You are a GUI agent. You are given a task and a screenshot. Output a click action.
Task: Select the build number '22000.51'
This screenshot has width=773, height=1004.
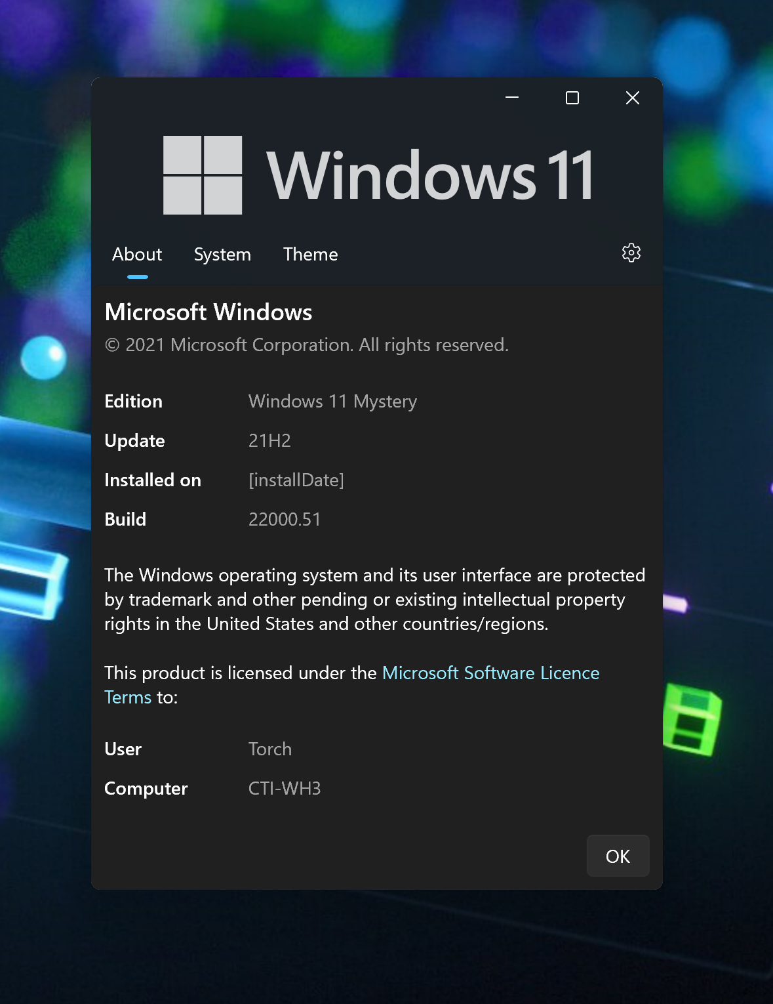pos(285,519)
